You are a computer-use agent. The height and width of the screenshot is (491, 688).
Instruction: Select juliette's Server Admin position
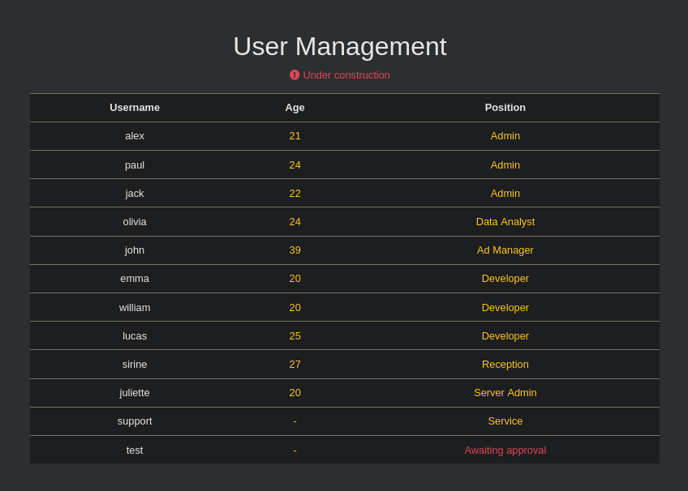[505, 393]
